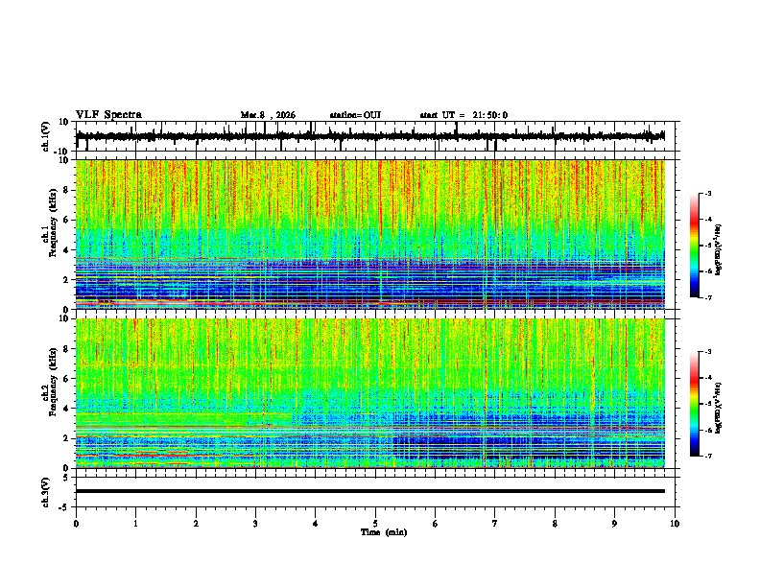Screen dimensions: 760x587
Task: Click the "2" kHz tick of ch.1 spectrogram
Action: 66,280
